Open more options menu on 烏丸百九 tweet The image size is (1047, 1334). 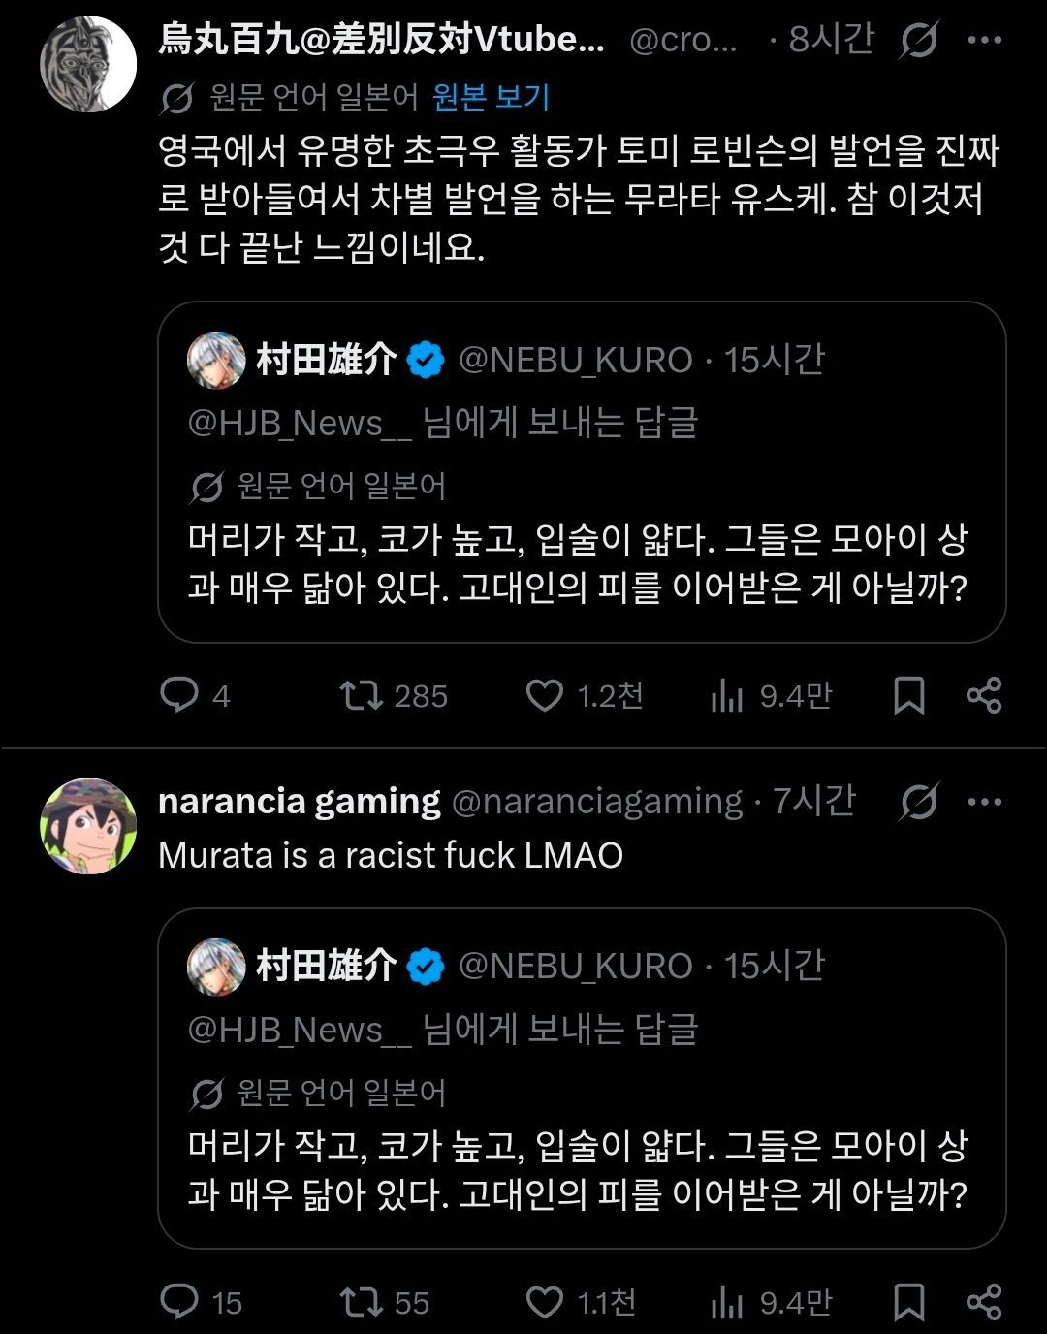click(985, 40)
